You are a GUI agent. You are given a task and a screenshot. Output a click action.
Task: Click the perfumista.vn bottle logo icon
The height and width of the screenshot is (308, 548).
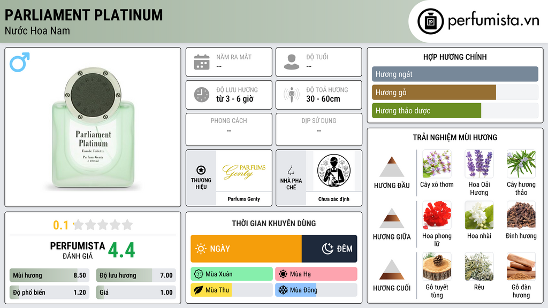pos(431,21)
